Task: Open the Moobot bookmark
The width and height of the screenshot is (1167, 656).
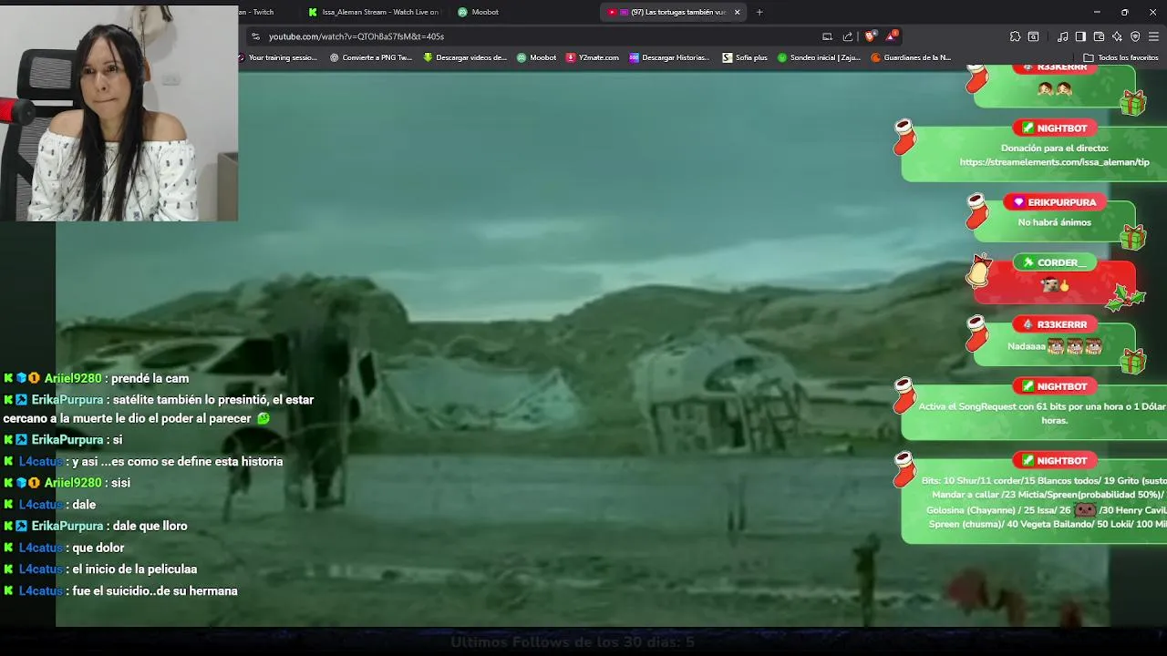Action: [537, 57]
